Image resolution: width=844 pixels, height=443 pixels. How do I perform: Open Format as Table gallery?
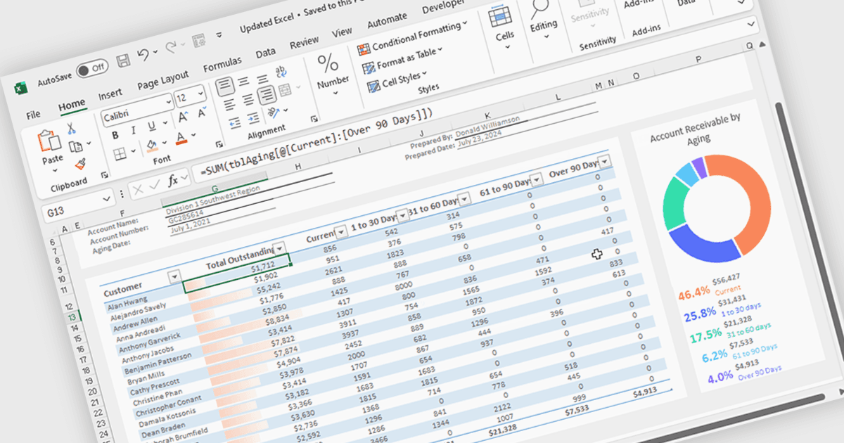402,60
